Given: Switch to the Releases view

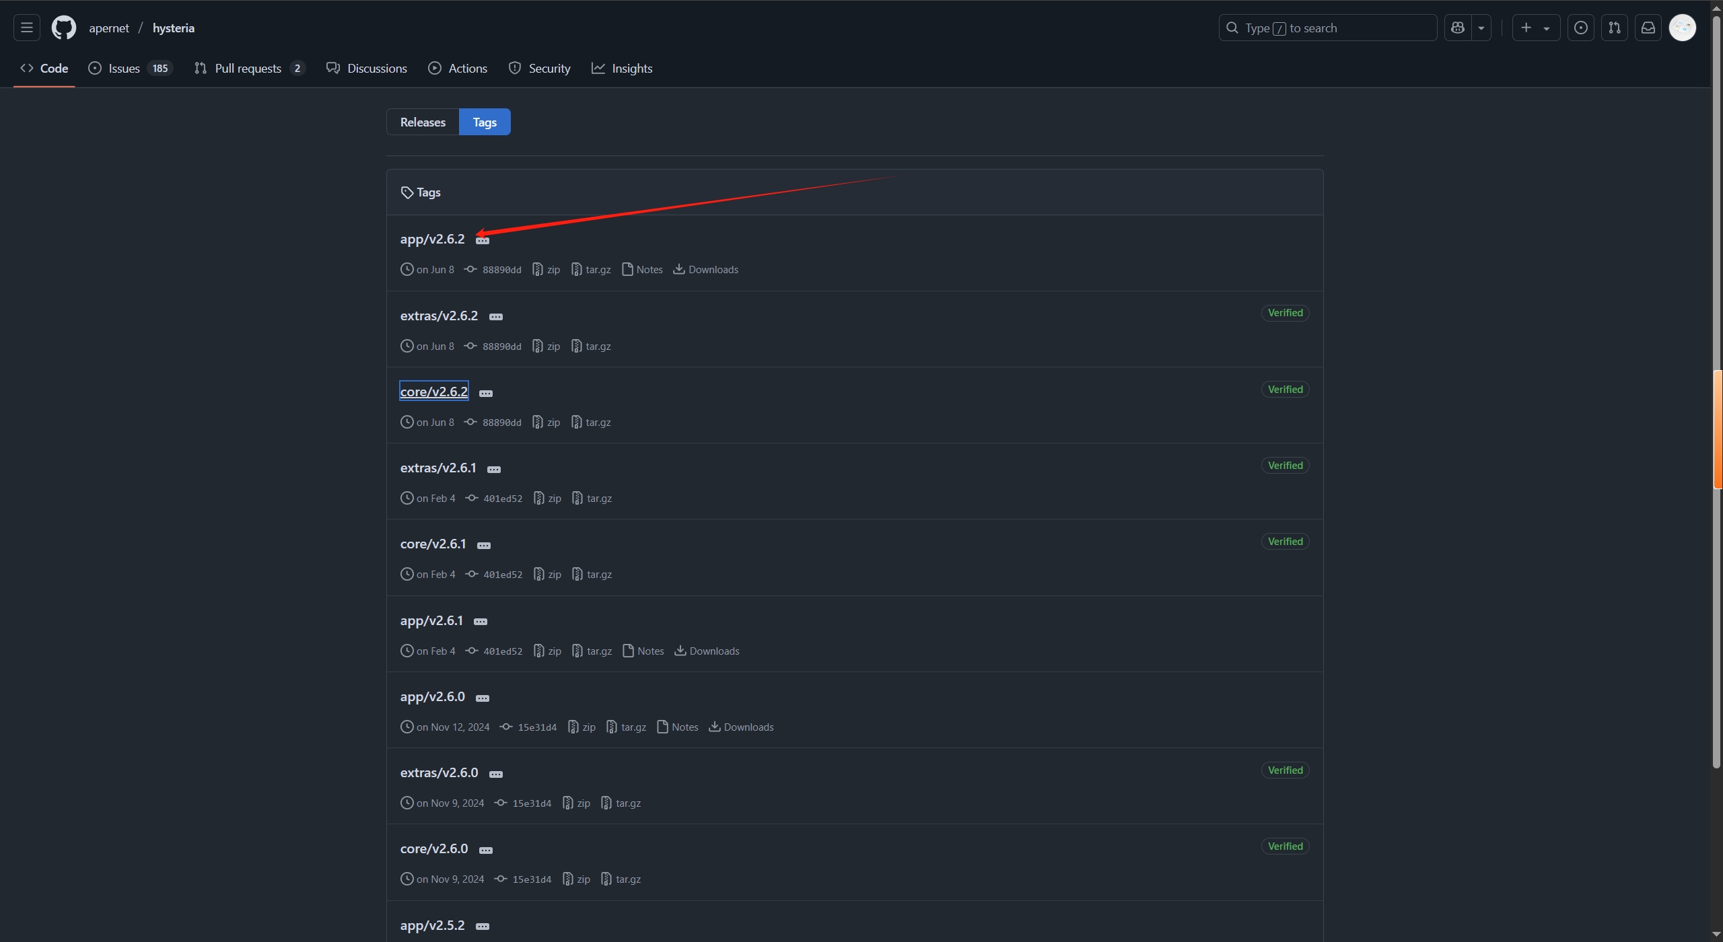Looking at the screenshot, I should [x=423, y=122].
